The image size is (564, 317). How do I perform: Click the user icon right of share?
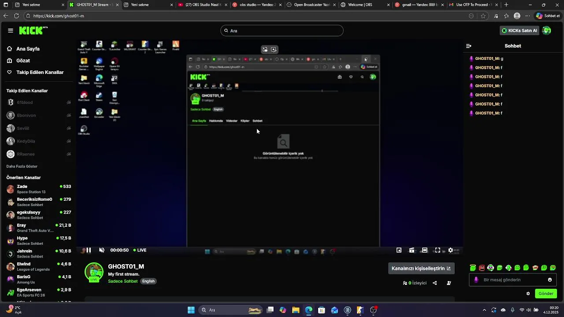coord(449,283)
